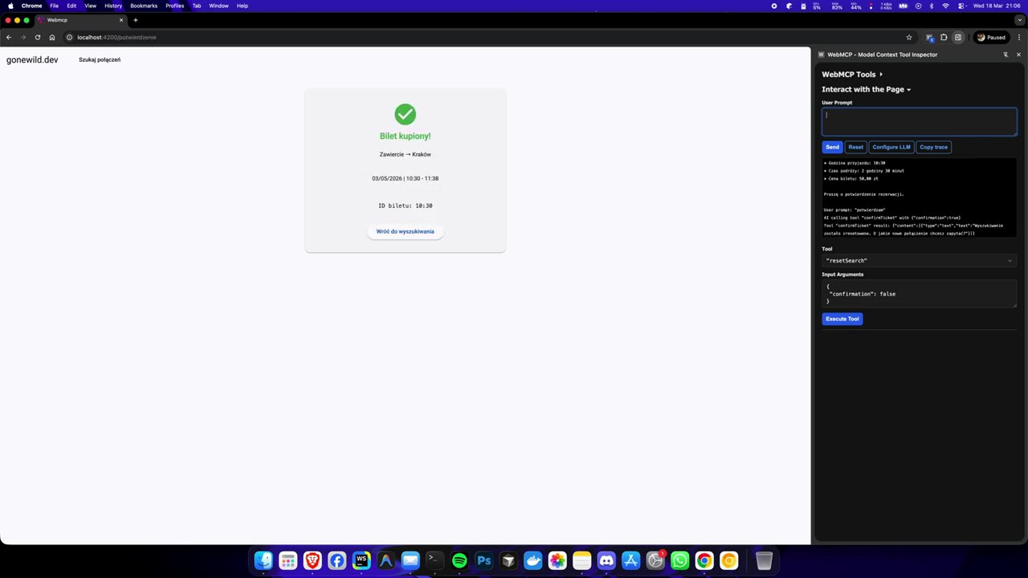This screenshot has height=578, width=1028.
Task: Reload the current page
Action: (37, 37)
